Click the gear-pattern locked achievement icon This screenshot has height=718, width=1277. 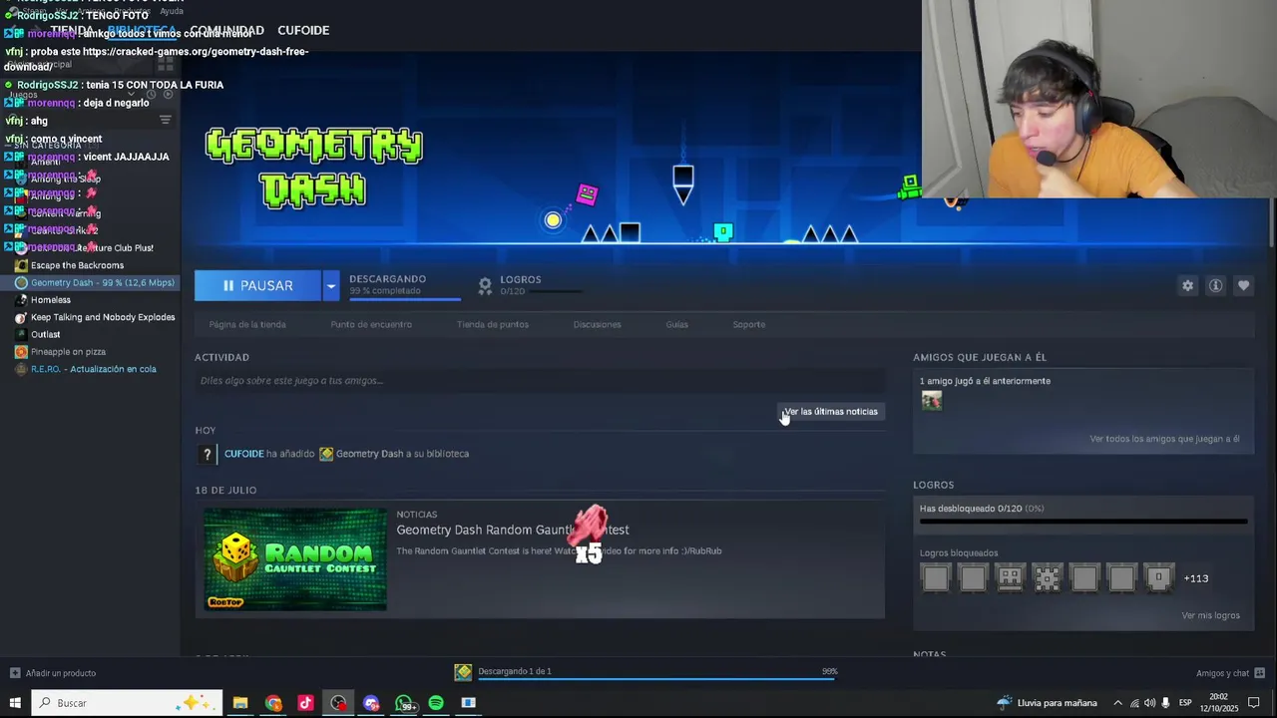pyautogui.click(x=1048, y=577)
